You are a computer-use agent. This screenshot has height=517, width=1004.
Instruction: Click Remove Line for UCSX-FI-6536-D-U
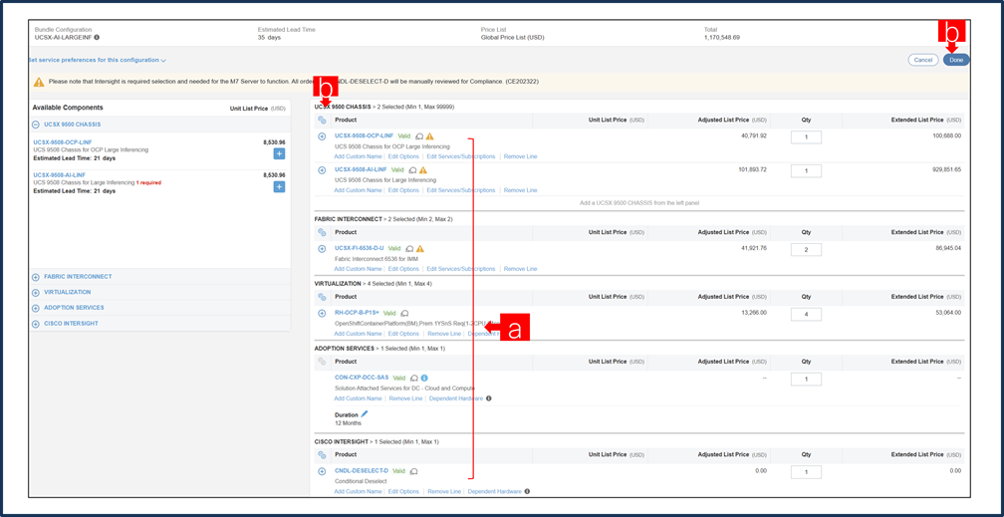(520, 269)
